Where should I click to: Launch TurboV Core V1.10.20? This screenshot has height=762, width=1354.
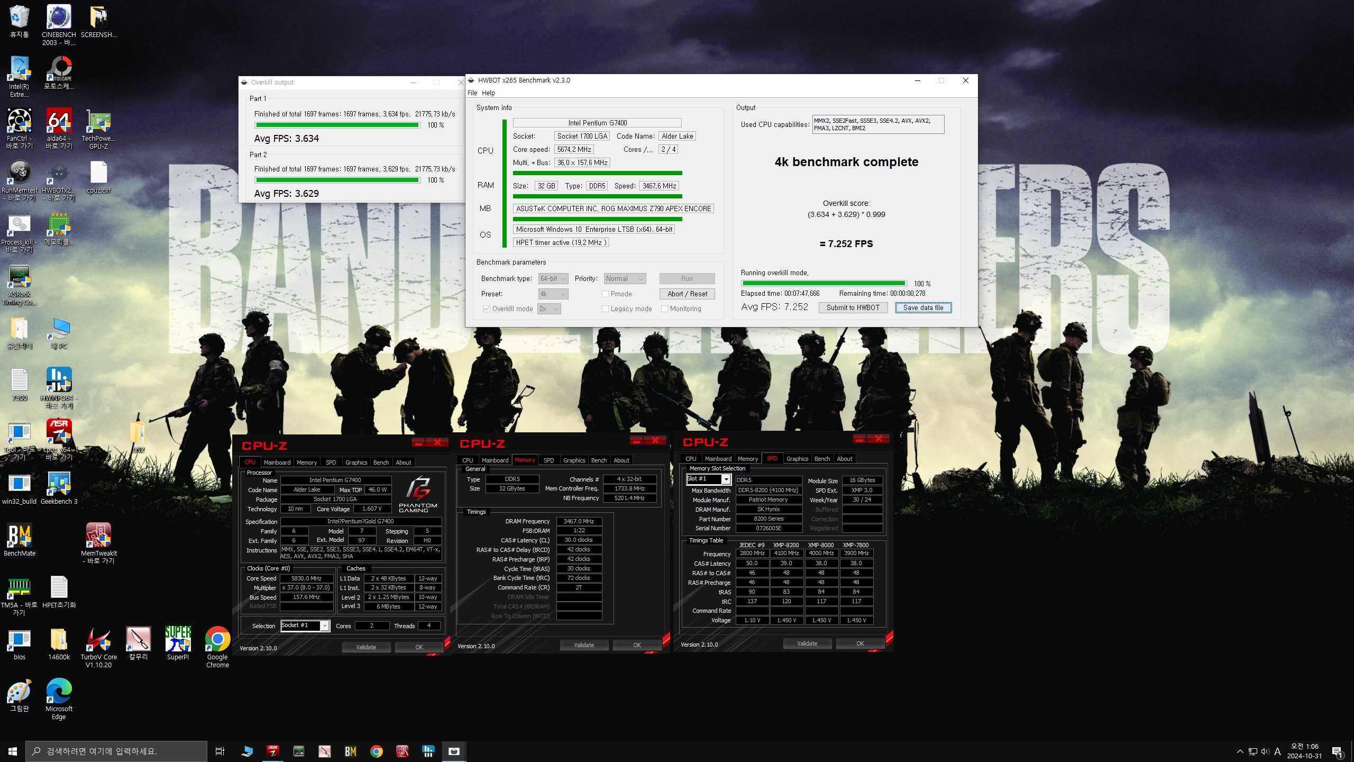click(x=98, y=647)
